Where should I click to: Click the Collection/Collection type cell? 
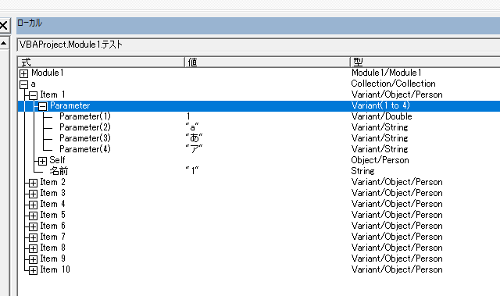pos(393,84)
